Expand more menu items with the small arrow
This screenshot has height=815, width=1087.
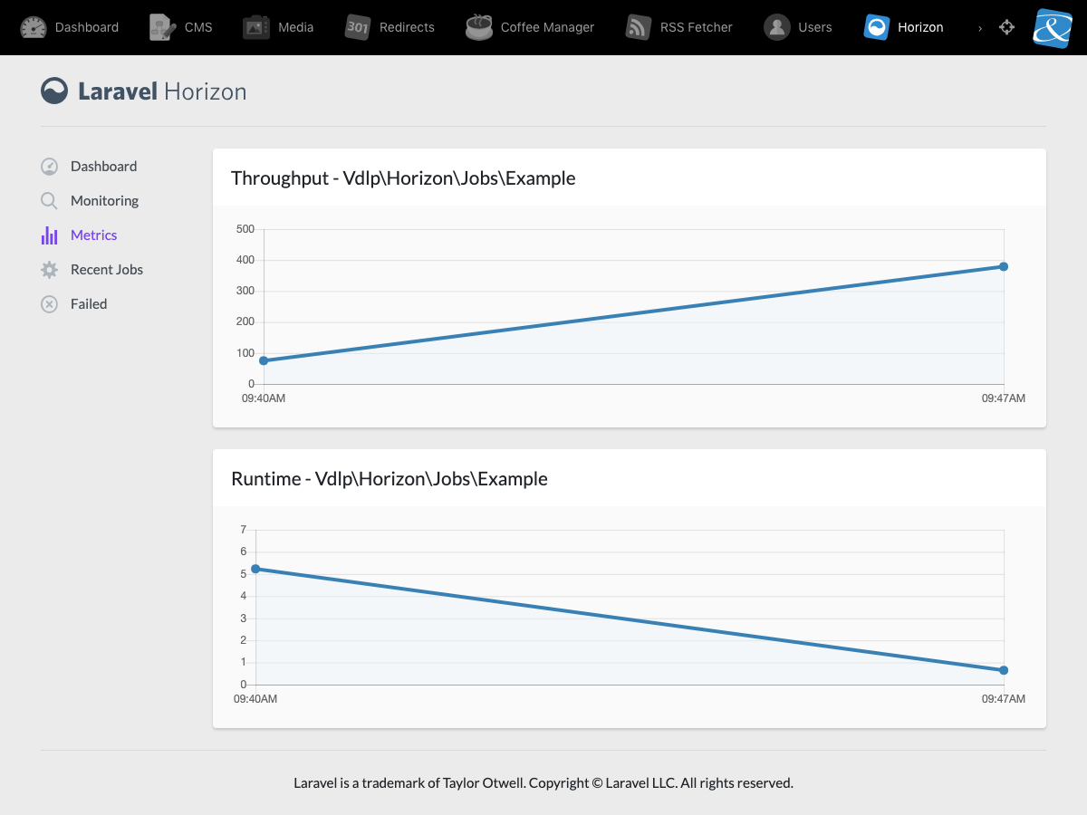point(980,28)
